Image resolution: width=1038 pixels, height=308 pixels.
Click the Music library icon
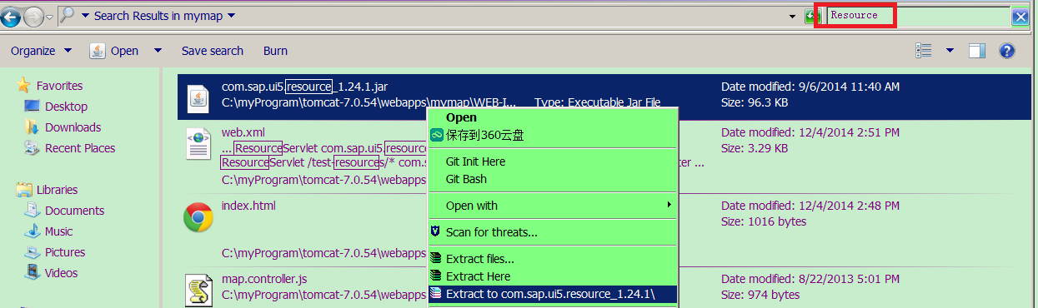click(x=33, y=231)
